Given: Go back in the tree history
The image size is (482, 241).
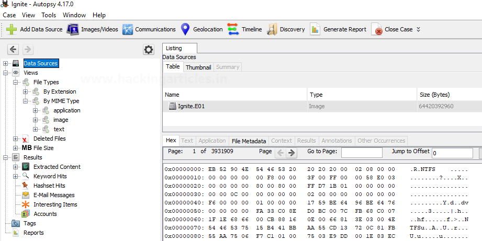Looking at the screenshot, I should pos(13,49).
